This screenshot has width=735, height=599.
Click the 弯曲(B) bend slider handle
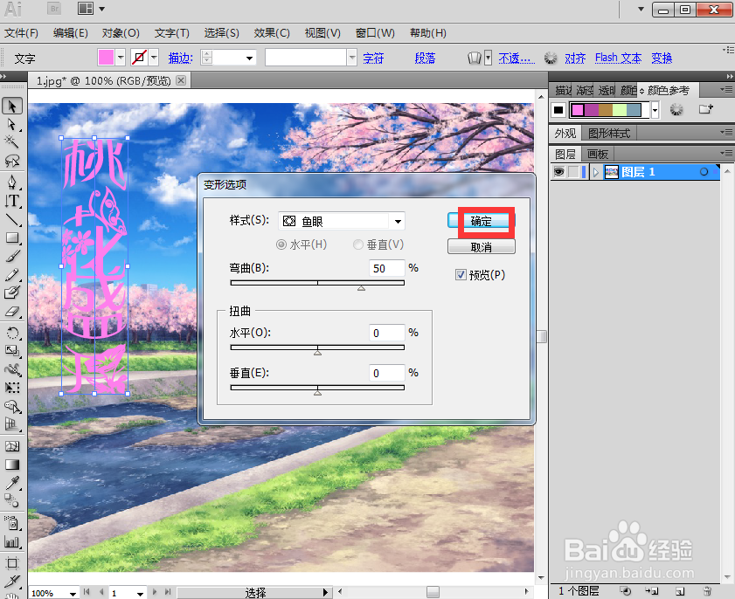click(361, 288)
